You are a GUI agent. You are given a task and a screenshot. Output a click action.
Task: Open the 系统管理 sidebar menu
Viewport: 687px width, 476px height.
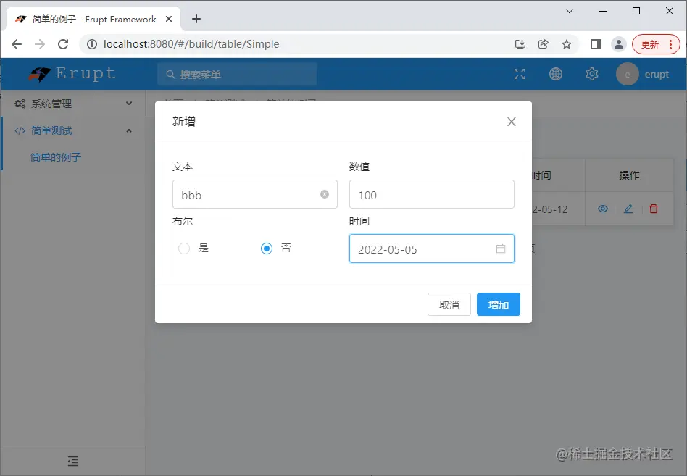[x=72, y=104]
